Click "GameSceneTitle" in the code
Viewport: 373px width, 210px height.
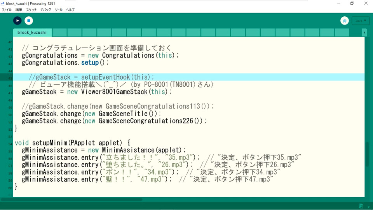[123, 114]
